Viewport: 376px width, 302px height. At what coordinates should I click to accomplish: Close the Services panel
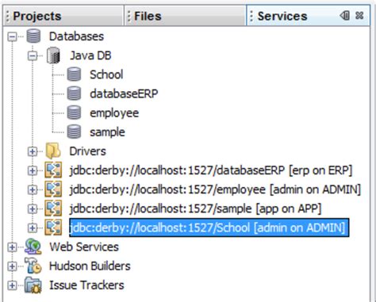(x=359, y=15)
